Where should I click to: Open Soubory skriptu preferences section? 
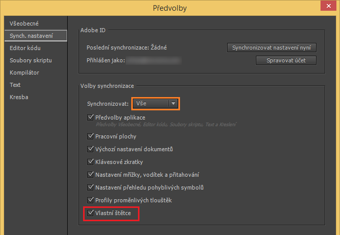click(31, 60)
